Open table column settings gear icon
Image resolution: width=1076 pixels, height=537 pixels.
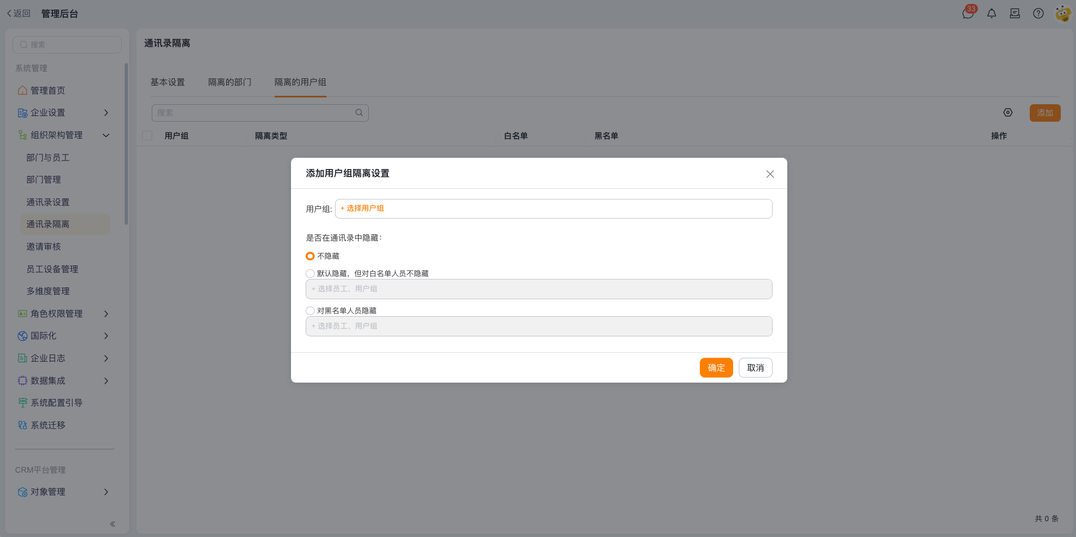point(1008,113)
